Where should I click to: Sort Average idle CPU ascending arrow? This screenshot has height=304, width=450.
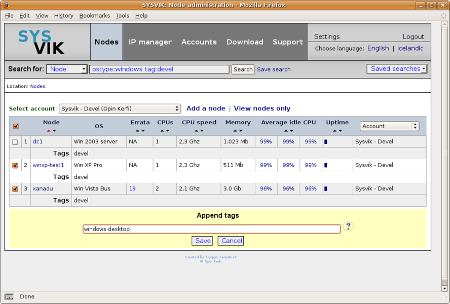coord(286,131)
